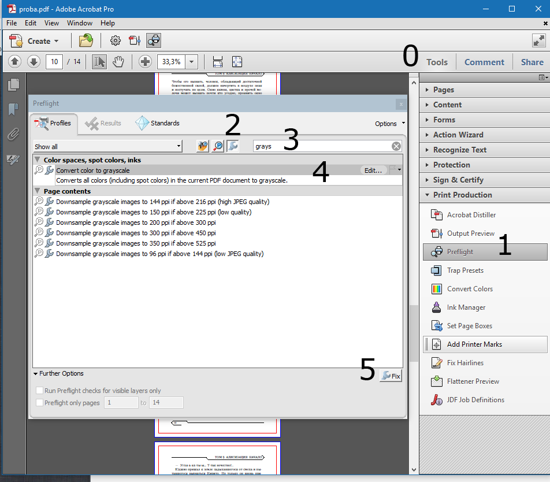Enable Run Preflight checks for visible layers
This screenshot has height=482, width=550.
point(40,391)
